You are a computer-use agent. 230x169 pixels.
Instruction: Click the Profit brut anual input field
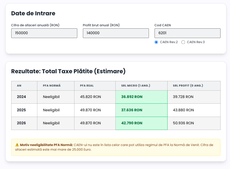(116, 33)
